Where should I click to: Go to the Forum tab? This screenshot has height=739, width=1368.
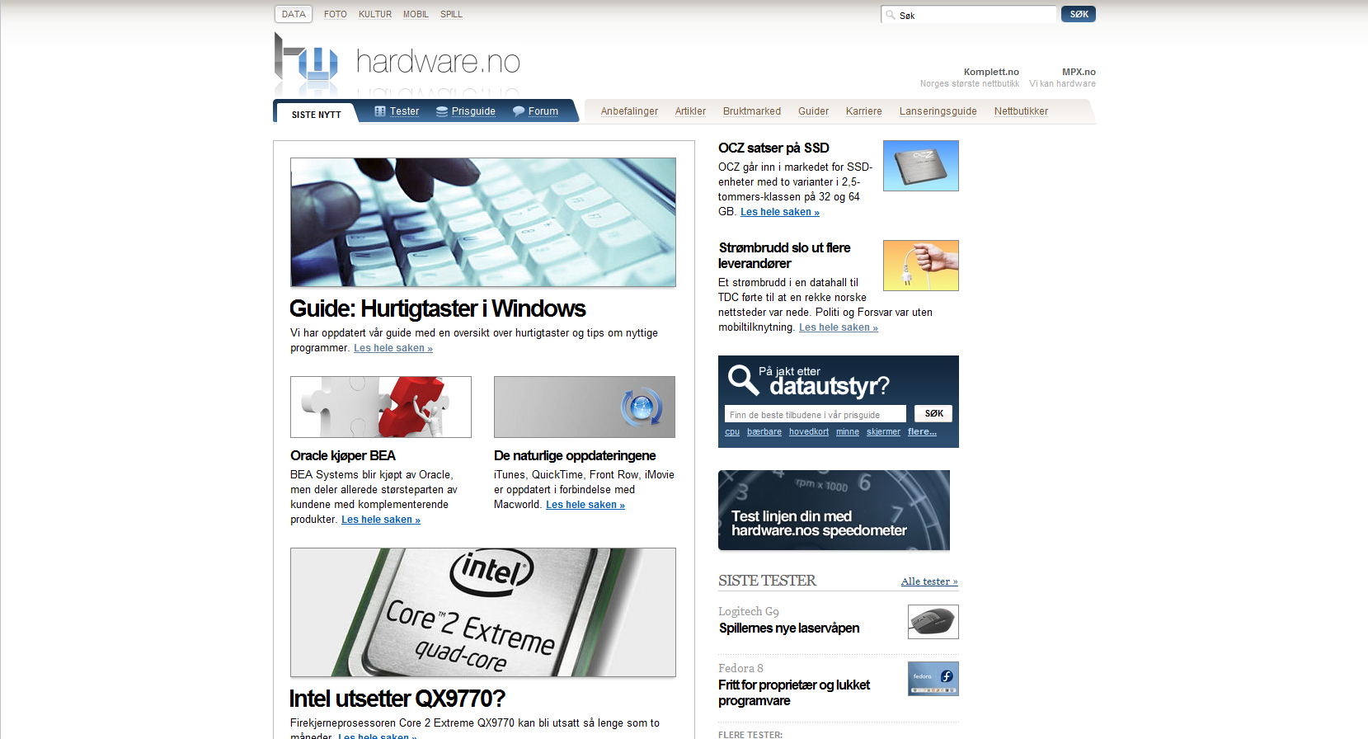(543, 111)
